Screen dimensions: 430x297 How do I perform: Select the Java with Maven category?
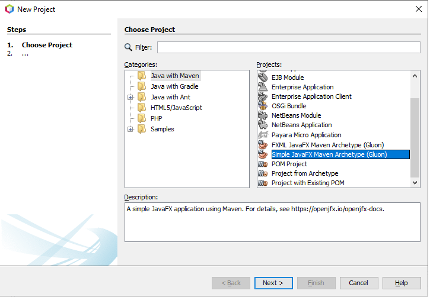175,76
